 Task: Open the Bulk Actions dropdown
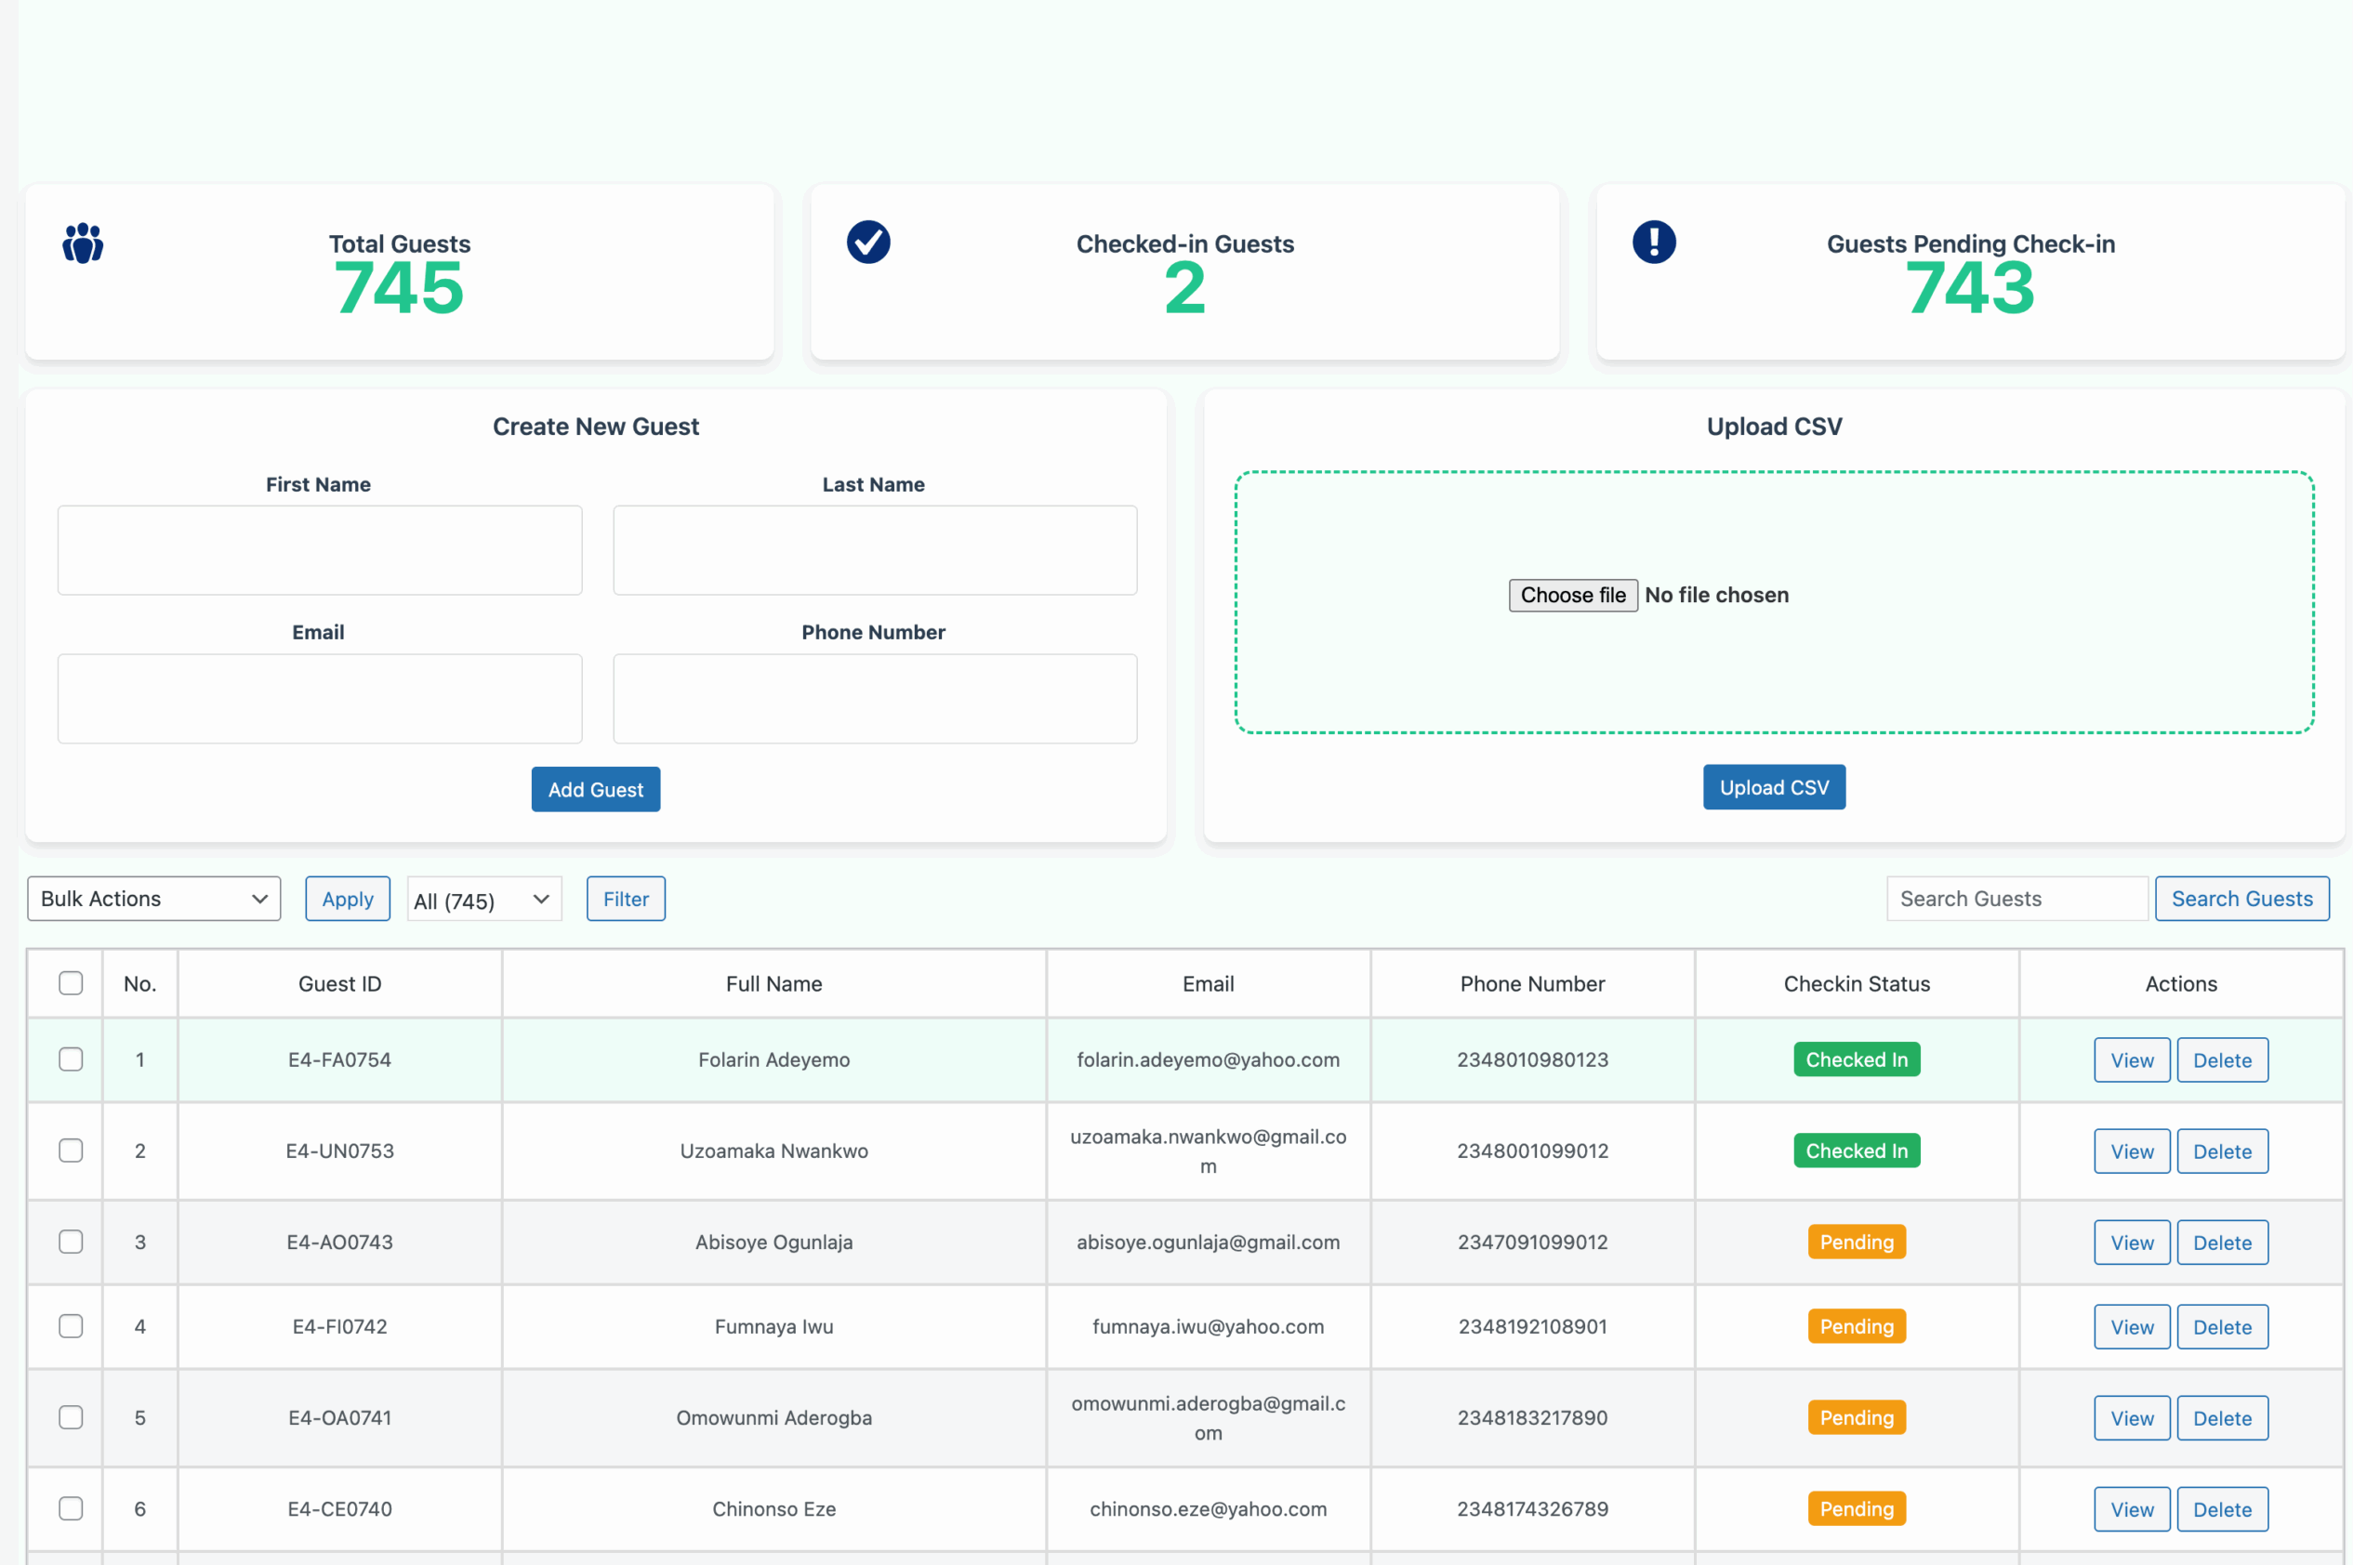(x=154, y=899)
